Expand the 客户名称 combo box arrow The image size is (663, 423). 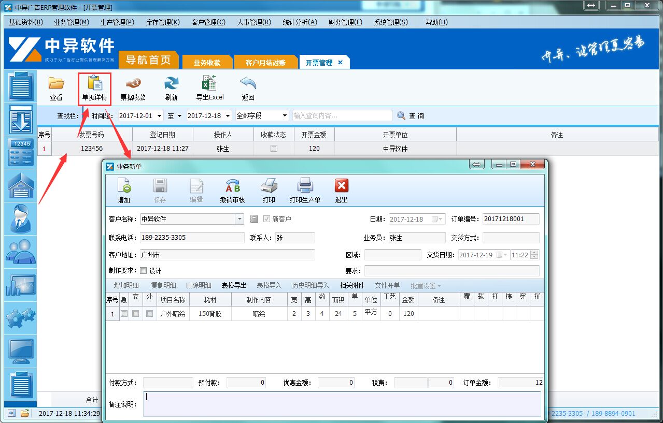point(239,219)
